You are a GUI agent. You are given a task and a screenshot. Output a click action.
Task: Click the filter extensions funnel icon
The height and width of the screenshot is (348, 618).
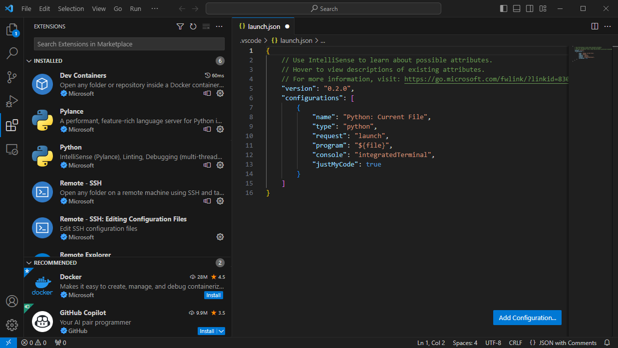pyautogui.click(x=180, y=26)
